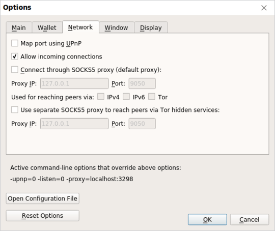The height and width of the screenshot is (231, 275).
Task: Switch to the Window tab
Action: (117, 27)
